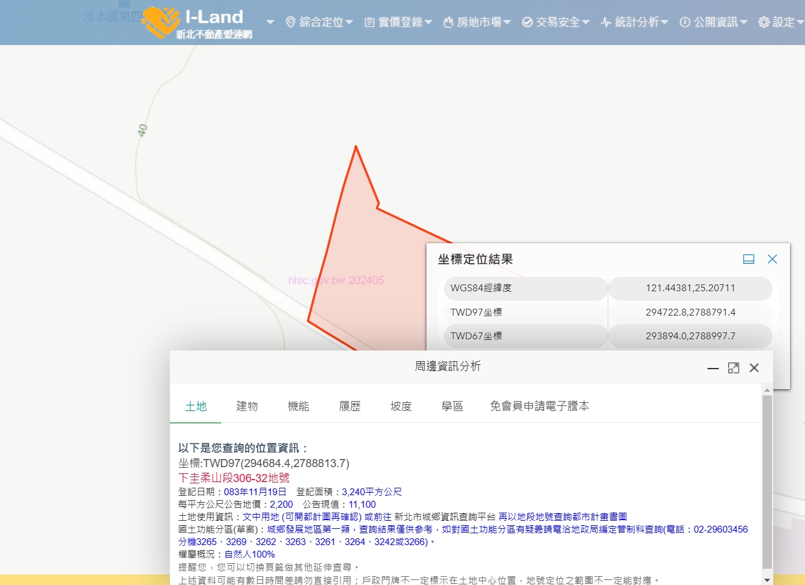
Task: Click the I-Land site logo
Action: [197, 23]
